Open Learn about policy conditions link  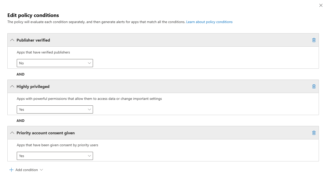click(209, 22)
